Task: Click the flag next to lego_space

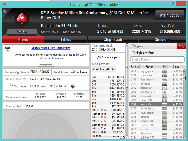Action: pyautogui.click(x=164, y=71)
